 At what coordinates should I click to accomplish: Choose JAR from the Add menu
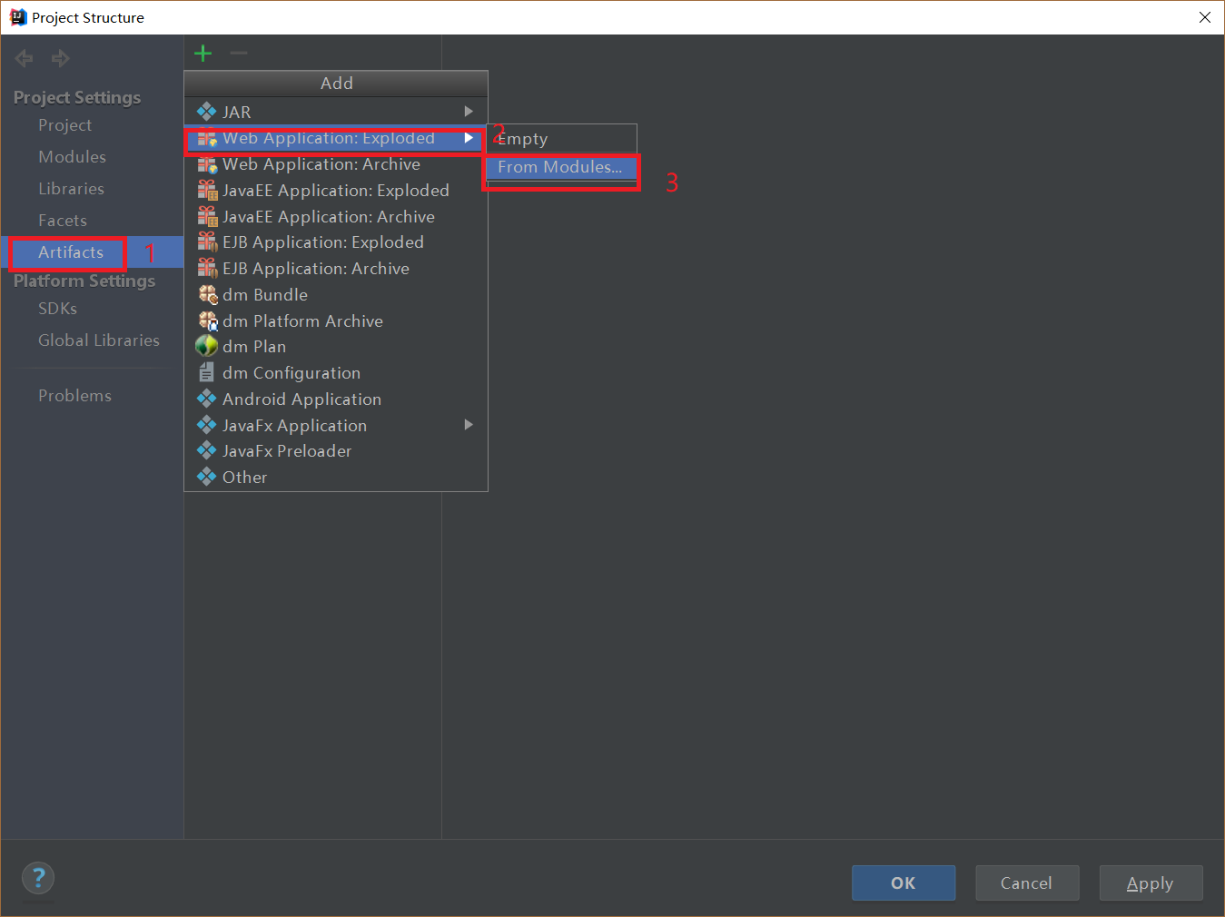pyautogui.click(x=336, y=112)
